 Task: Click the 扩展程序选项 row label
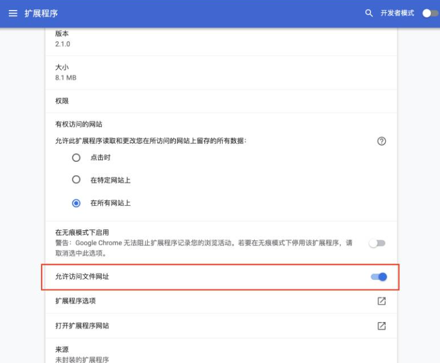[x=75, y=301]
